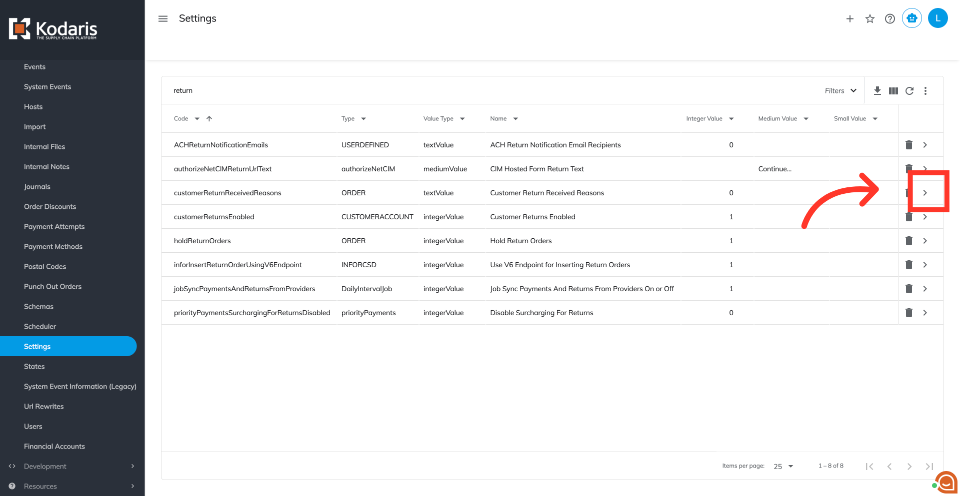Screen dimensions: 960x496
Task: Open the three-dot more options menu
Action: (x=925, y=90)
